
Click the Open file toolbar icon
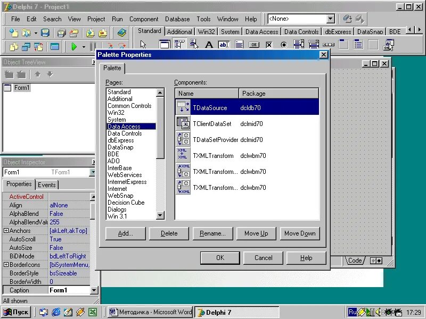click(26, 33)
